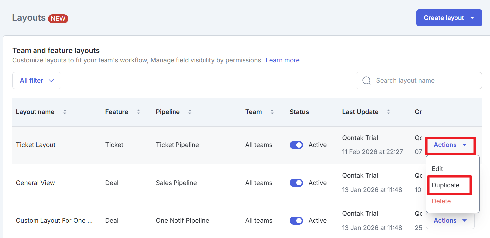Select Delete from the Actions menu

(441, 201)
